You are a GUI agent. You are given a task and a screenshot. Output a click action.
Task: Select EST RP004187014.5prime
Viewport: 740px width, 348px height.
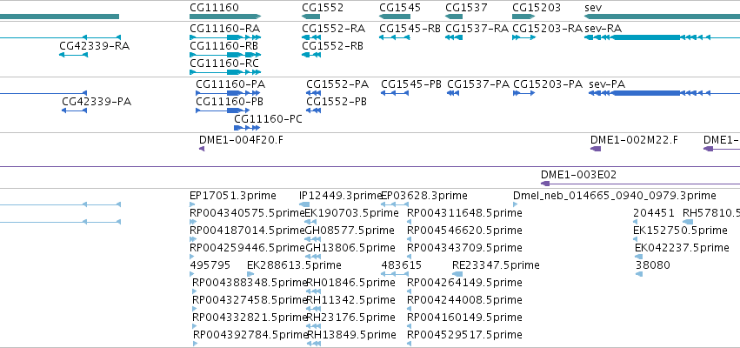click(192, 239)
